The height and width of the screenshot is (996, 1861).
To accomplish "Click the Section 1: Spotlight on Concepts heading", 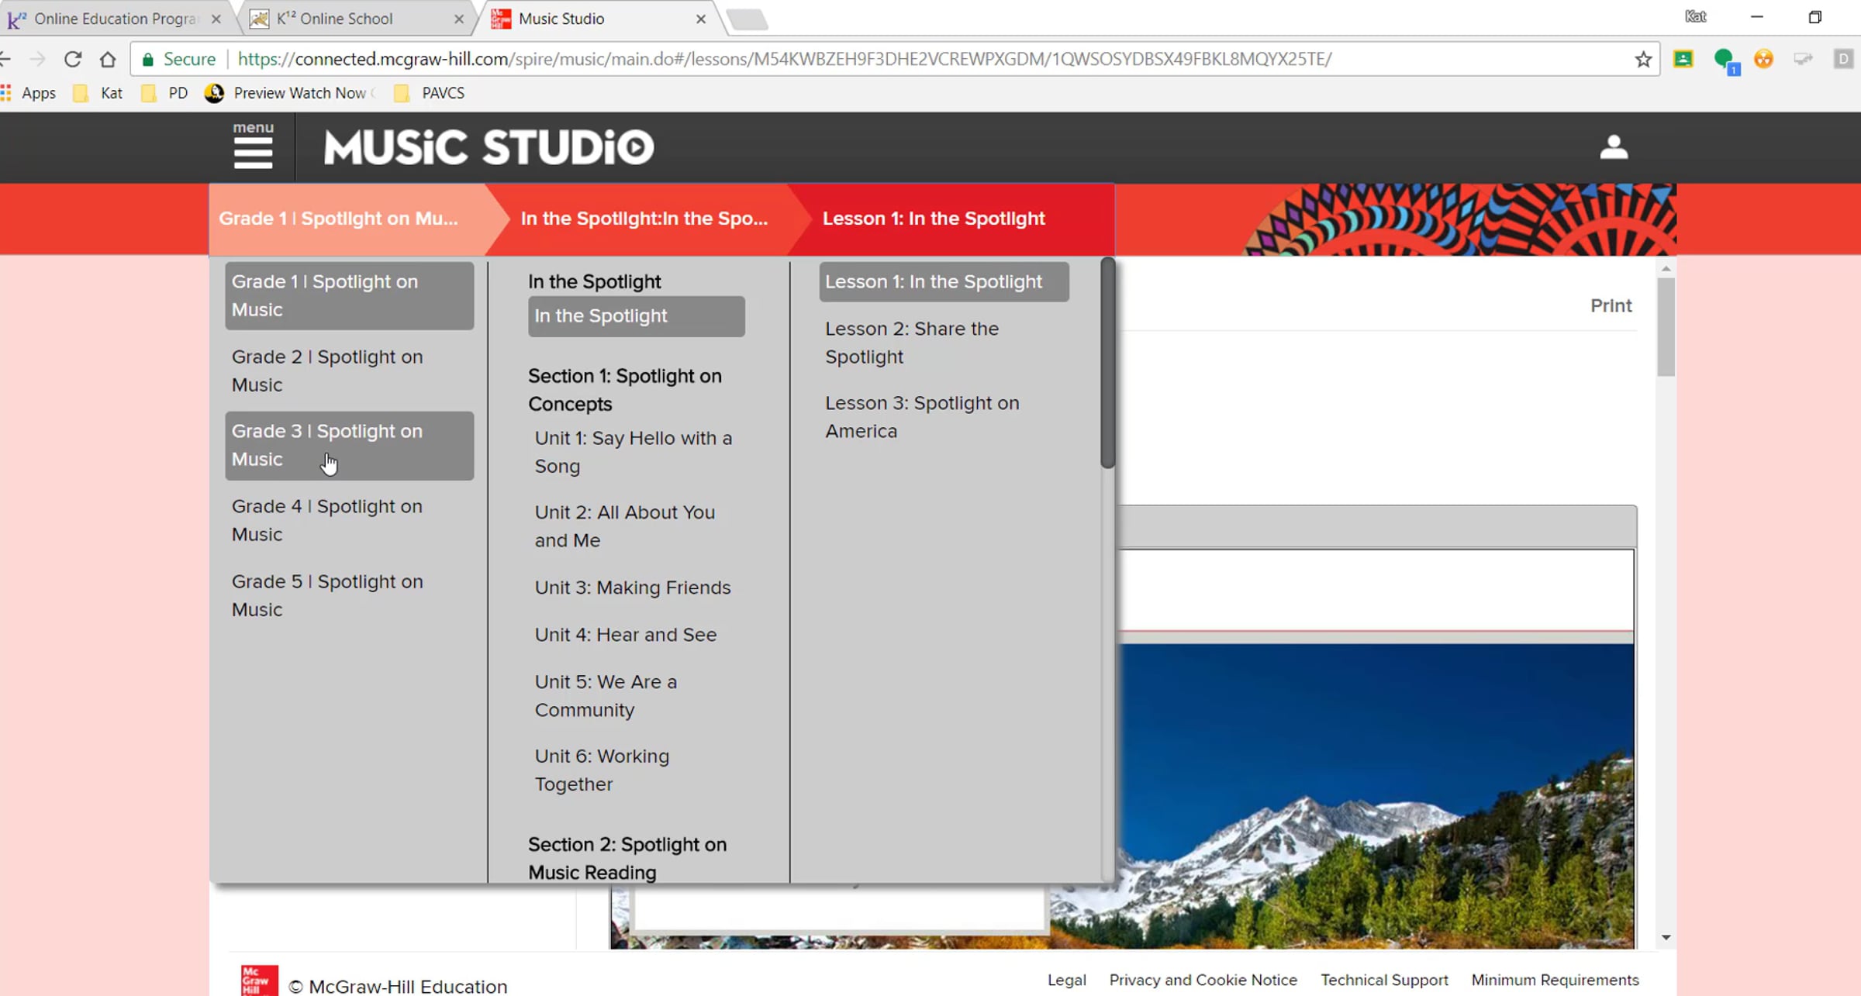I will coord(624,390).
